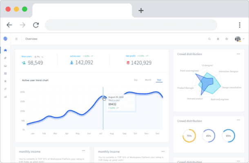Click the inbox icon in left sidebar
The height and width of the screenshot is (163, 249).
(5, 66)
